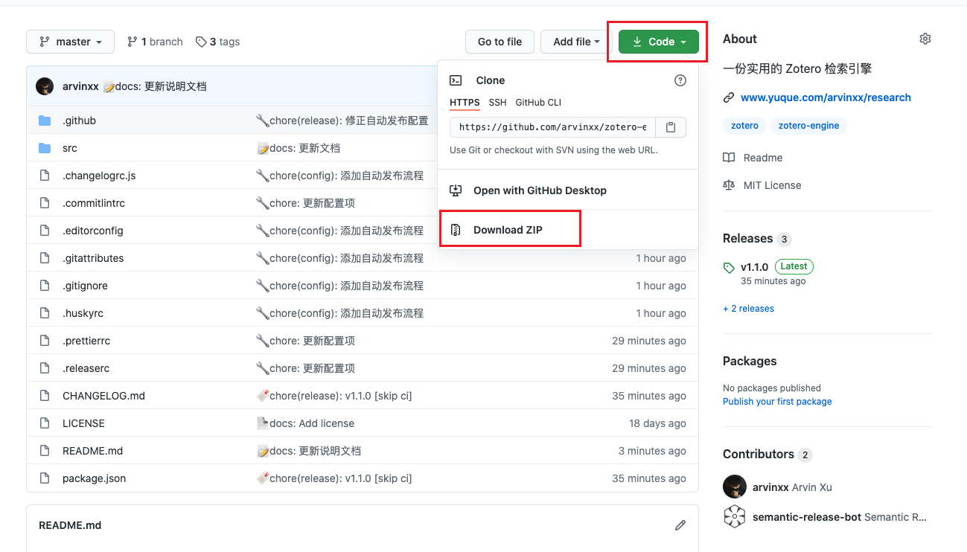
Task: Click the book icon beside Readme
Action: click(729, 158)
